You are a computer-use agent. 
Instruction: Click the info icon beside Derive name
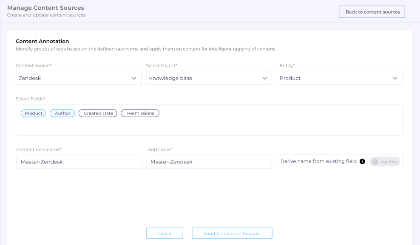coord(362,161)
